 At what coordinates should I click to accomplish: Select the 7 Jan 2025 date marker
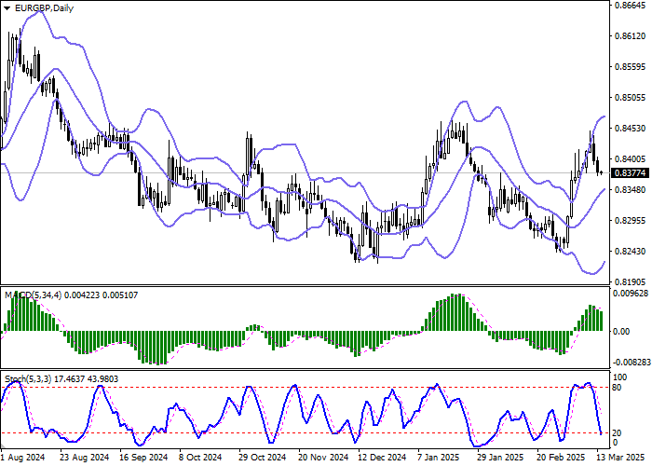pyautogui.click(x=440, y=459)
